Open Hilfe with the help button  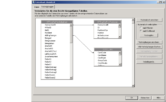pos(159,98)
